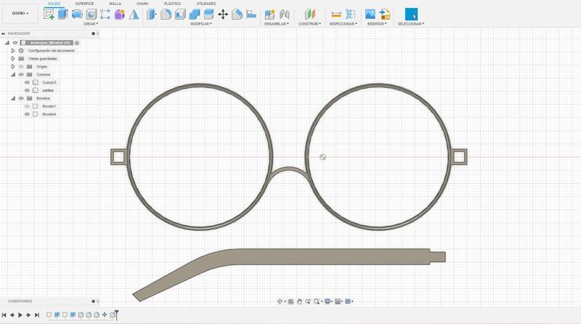This screenshot has width=581, height=324.
Task: Activate the Pan hand tool
Action: [299, 301]
